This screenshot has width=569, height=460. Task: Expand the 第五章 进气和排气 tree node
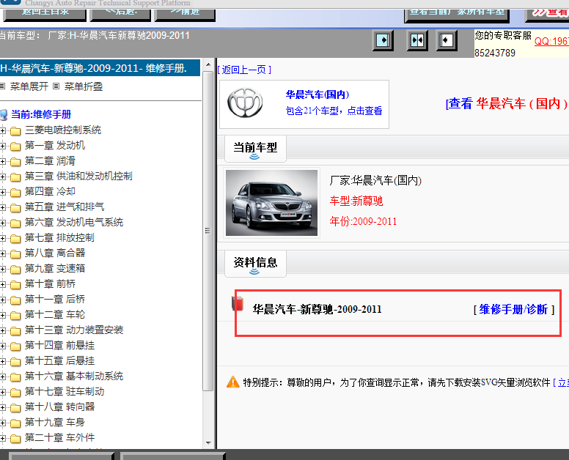point(2,208)
